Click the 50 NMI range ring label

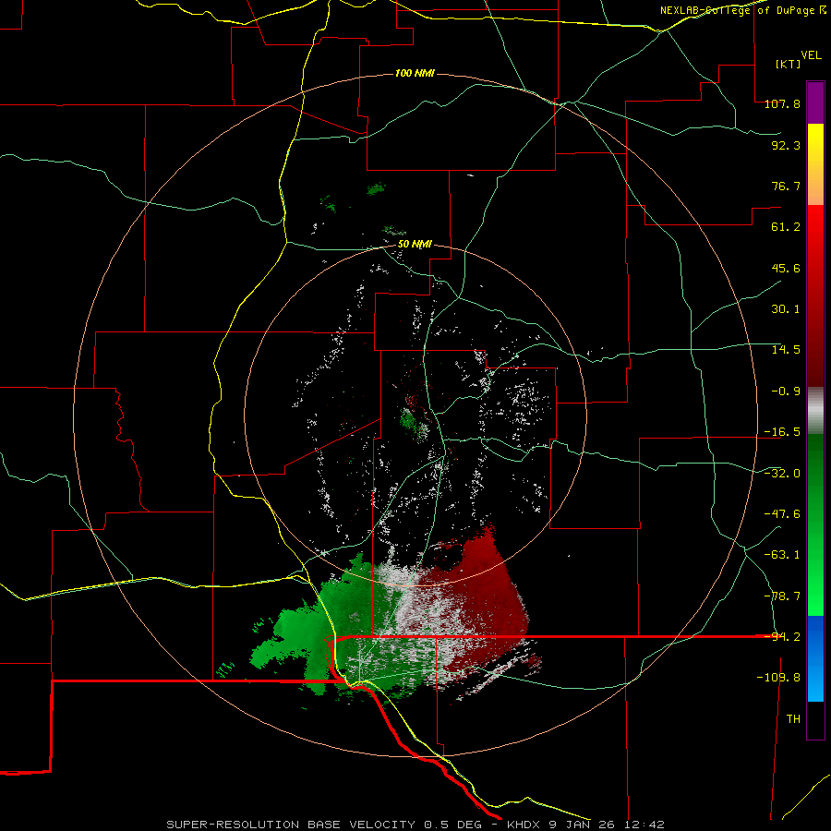tap(415, 245)
